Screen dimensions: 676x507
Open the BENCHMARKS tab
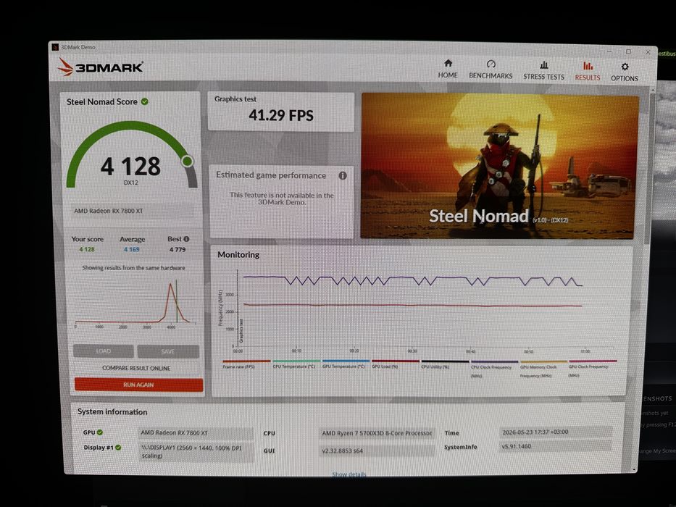pyautogui.click(x=491, y=70)
